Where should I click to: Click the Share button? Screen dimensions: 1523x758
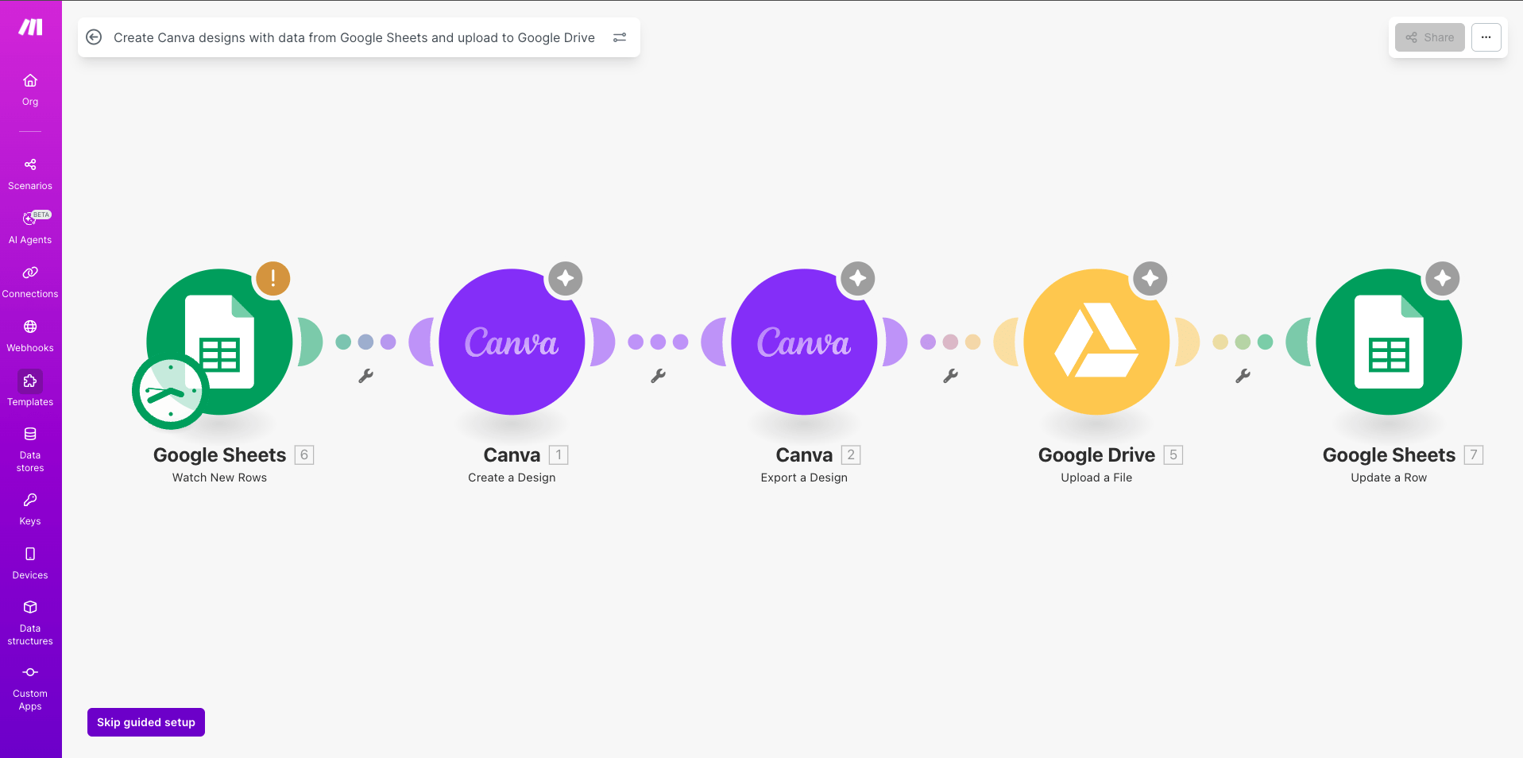point(1429,37)
